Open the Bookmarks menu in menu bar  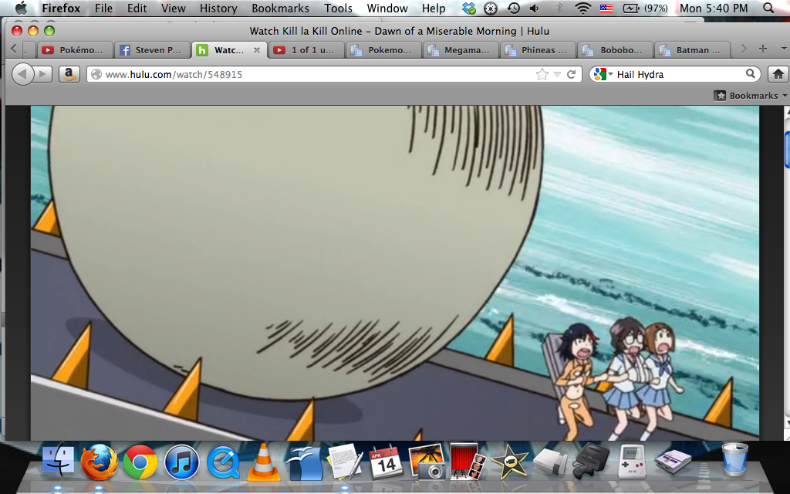tap(280, 8)
